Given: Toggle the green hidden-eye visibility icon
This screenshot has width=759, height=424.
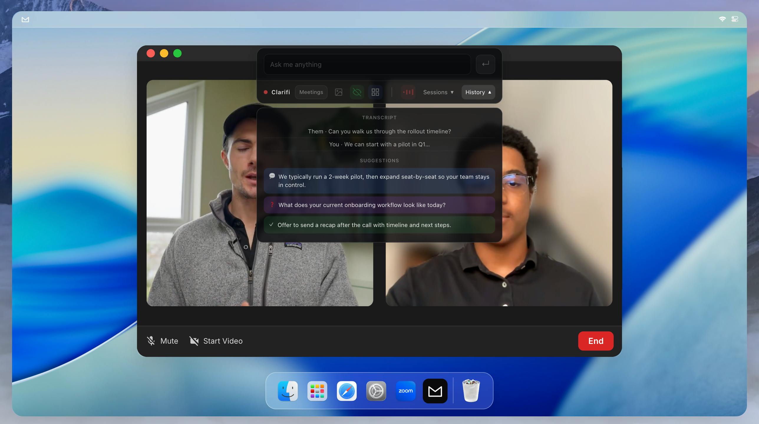Looking at the screenshot, I should 357,92.
